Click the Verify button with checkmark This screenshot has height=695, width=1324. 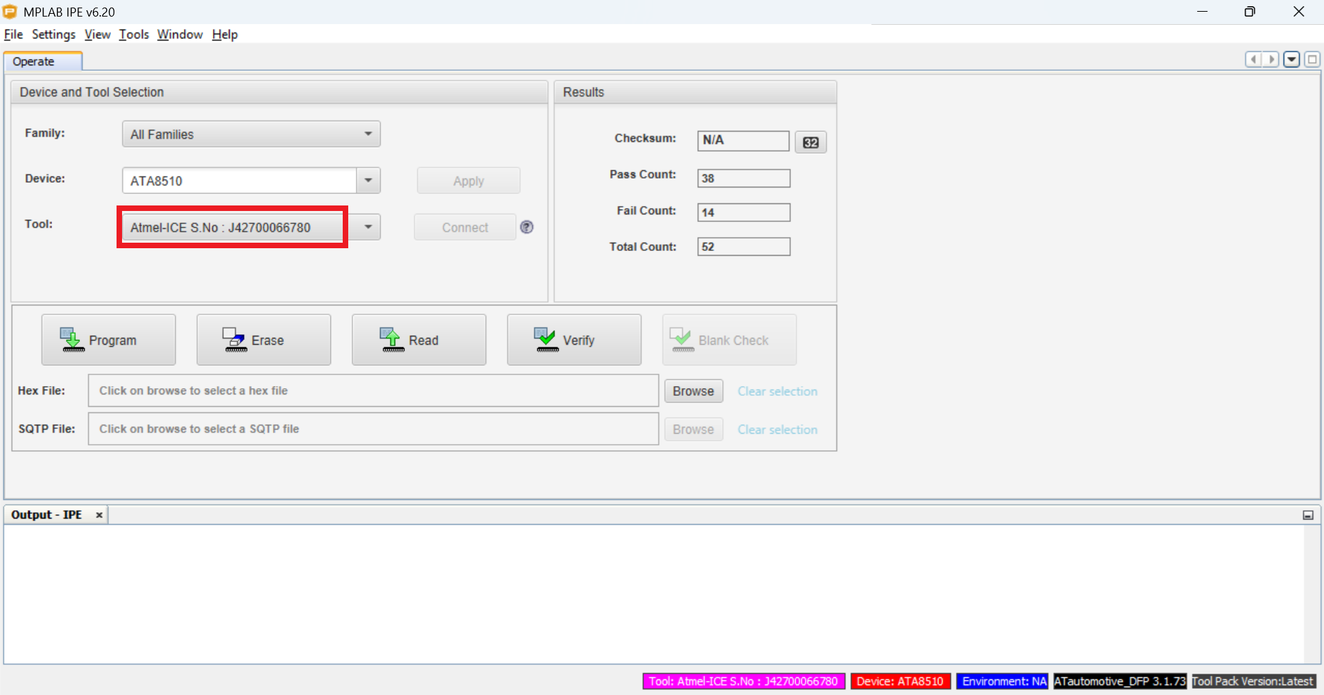(574, 340)
